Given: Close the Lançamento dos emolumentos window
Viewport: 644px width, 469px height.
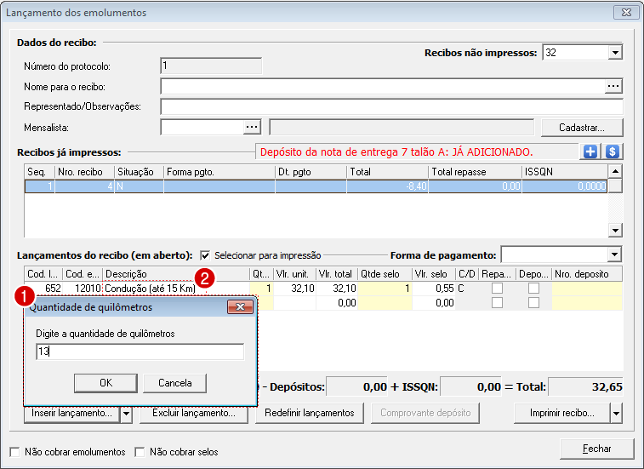Looking at the screenshot, I should [626, 12].
